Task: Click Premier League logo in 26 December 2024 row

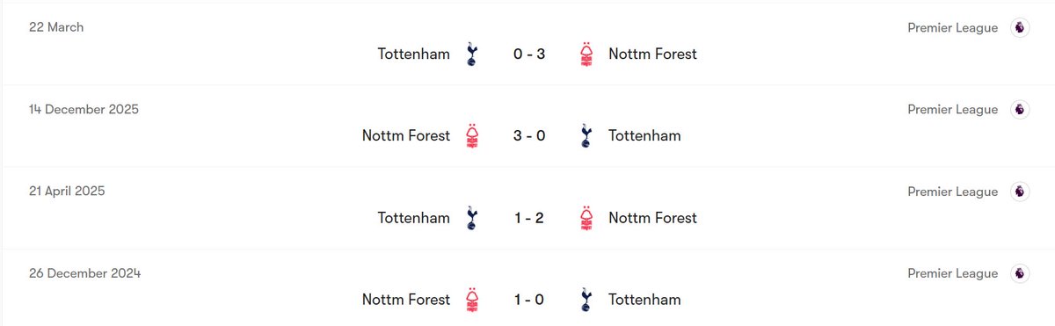Action: point(1019,273)
